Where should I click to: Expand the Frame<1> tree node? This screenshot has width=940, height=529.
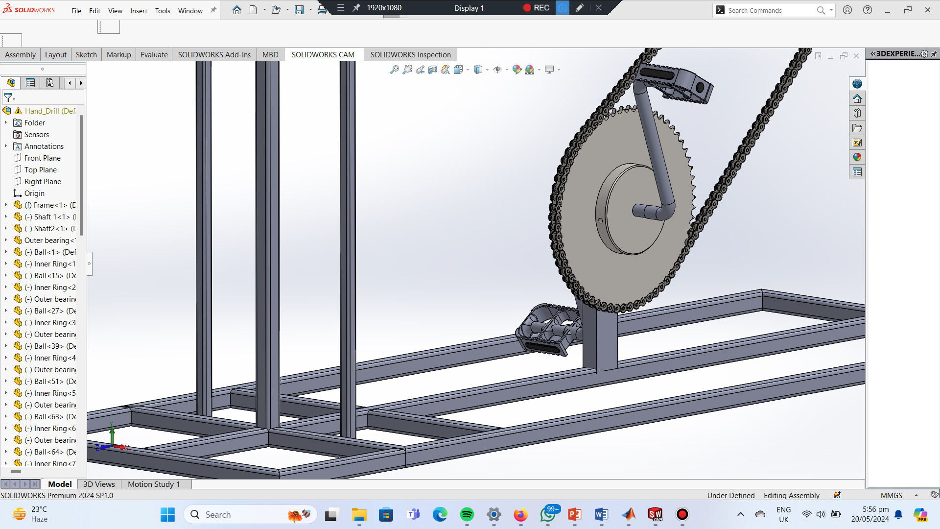[x=6, y=205]
